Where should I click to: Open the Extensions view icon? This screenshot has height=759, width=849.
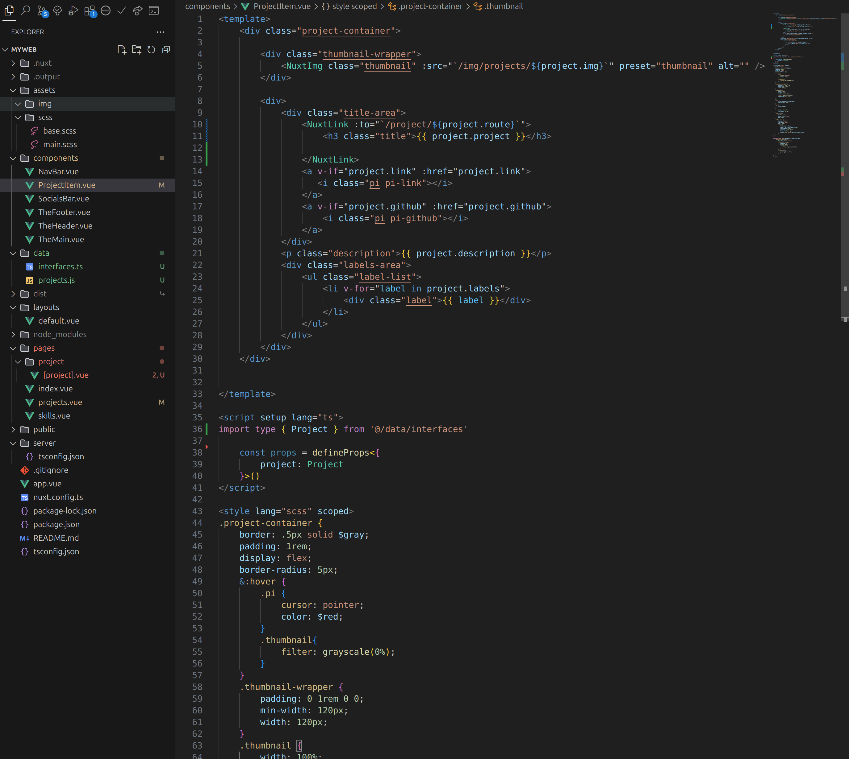[89, 10]
